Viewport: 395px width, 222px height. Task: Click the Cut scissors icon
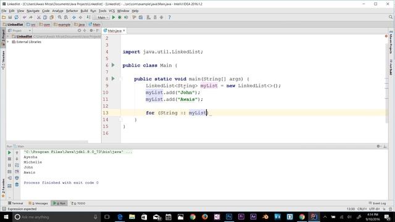tap(39, 17)
